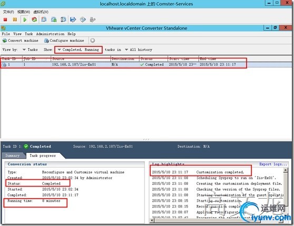
Task: Click the Convert machine toolbar button
Action: pyautogui.click(x=20, y=41)
